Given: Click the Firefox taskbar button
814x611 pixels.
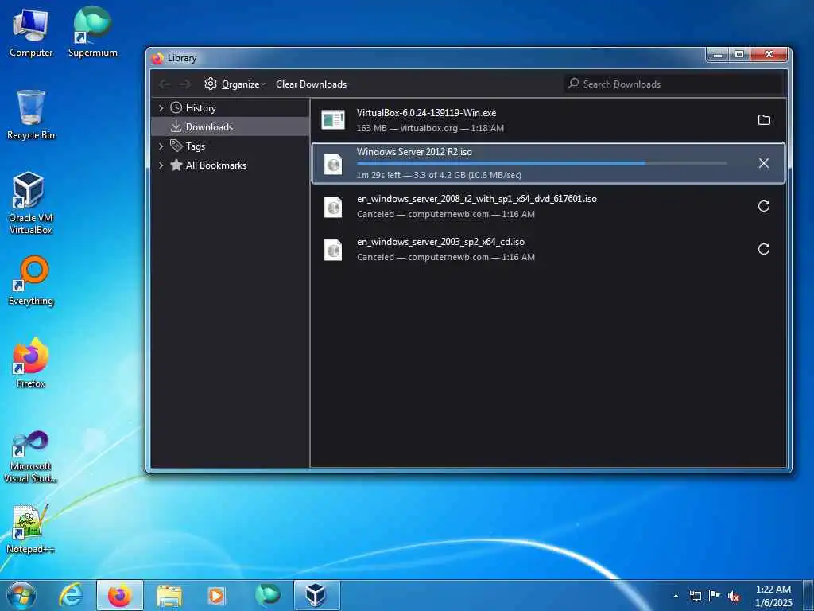Looking at the screenshot, I should tap(120, 595).
